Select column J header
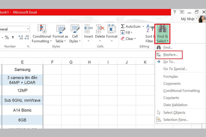This screenshot has height=137, width=206. pyautogui.click(x=126, y=62)
